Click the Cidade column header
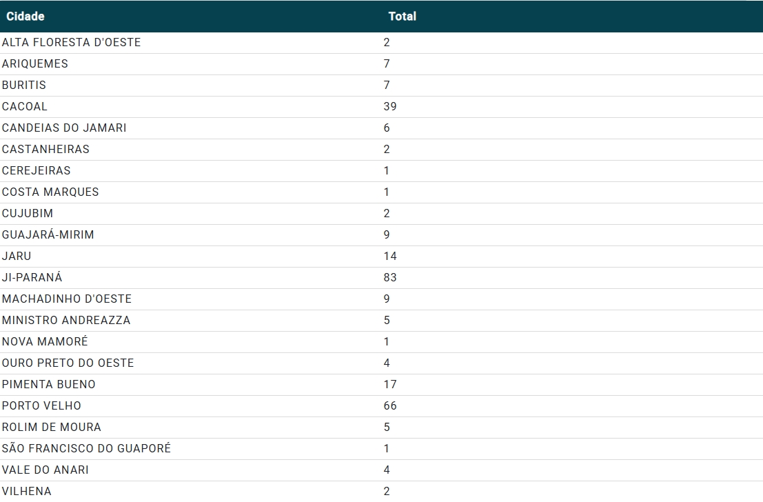 pos(26,16)
